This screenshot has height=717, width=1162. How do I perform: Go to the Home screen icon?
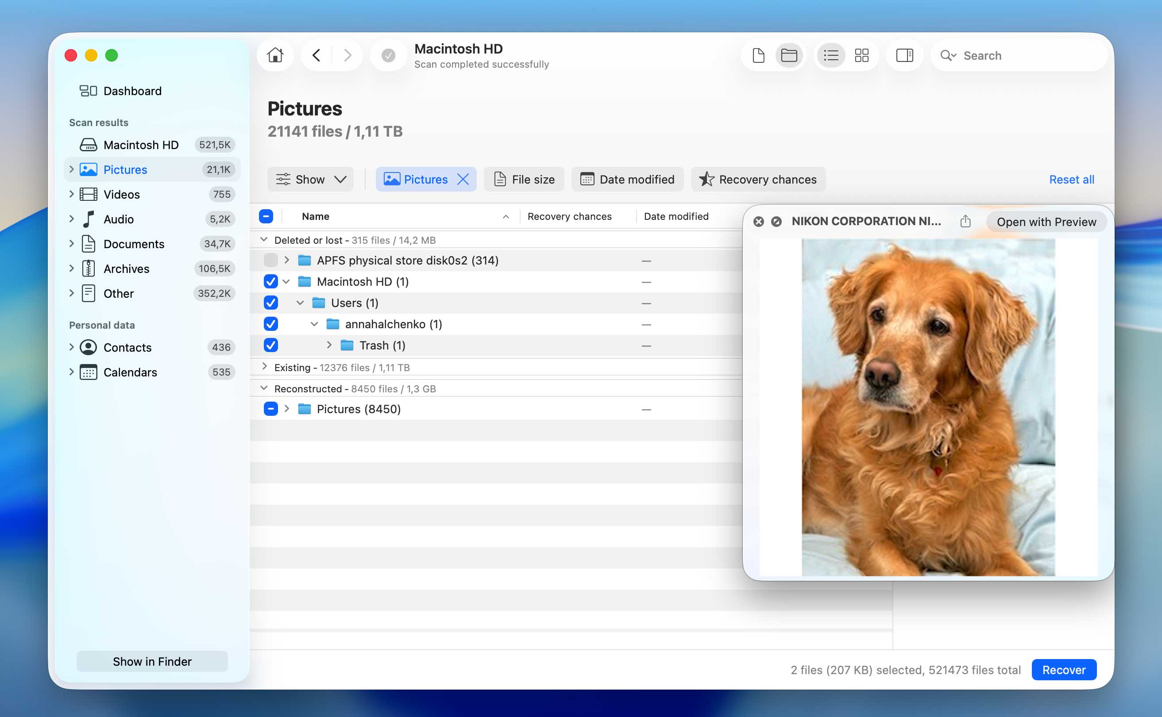[x=275, y=55]
